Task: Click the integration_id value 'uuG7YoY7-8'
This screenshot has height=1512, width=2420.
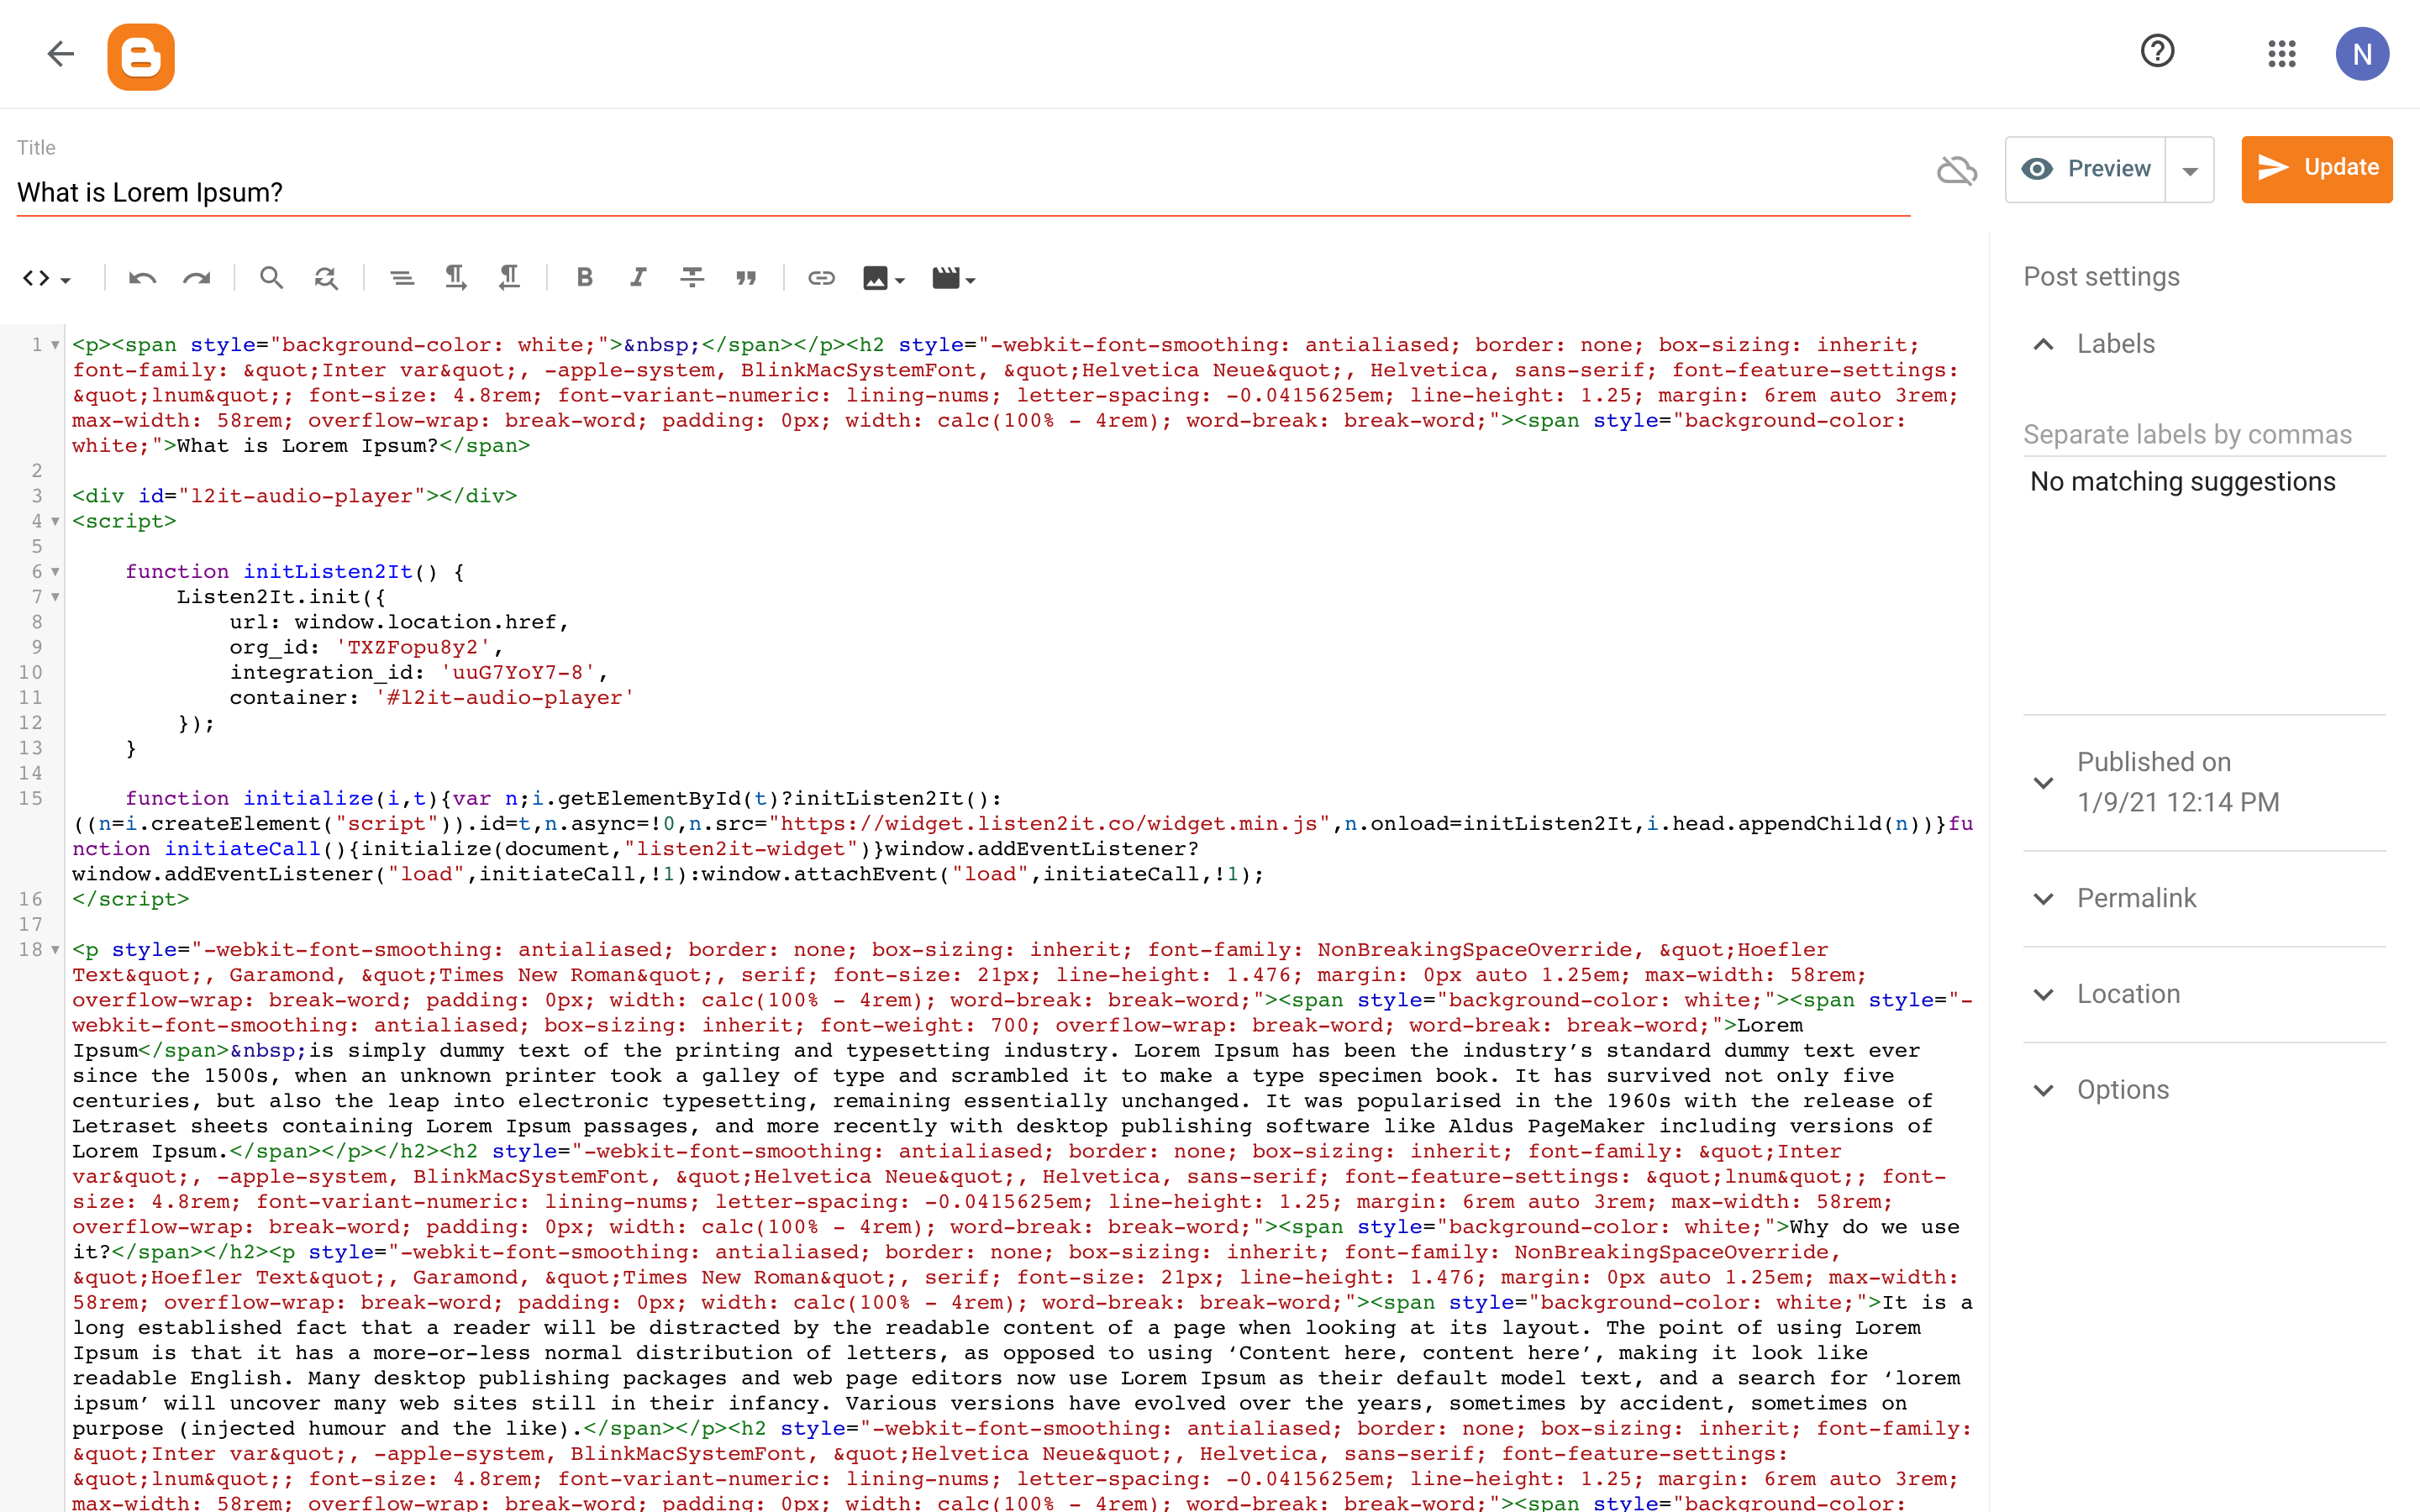Action: pyautogui.click(x=518, y=672)
